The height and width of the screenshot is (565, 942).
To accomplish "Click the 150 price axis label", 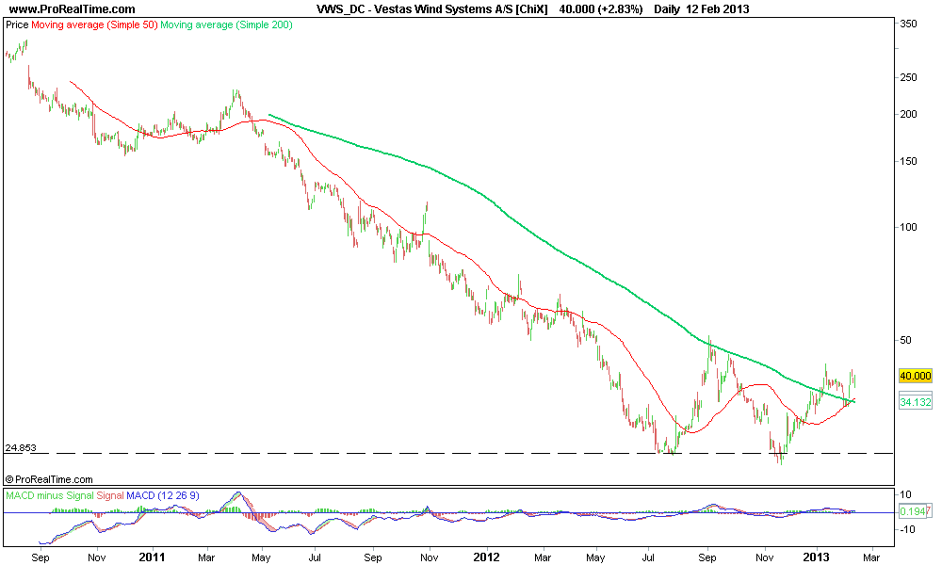I will click(908, 161).
